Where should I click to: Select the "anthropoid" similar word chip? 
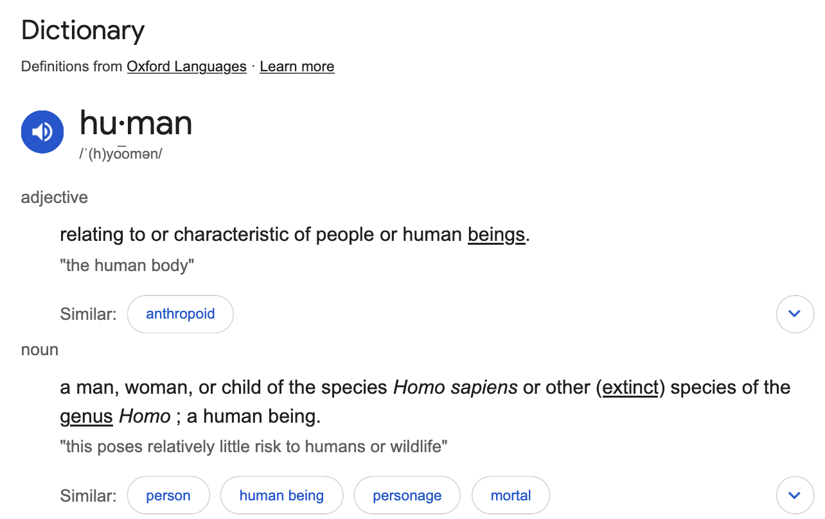click(x=180, y=314)
